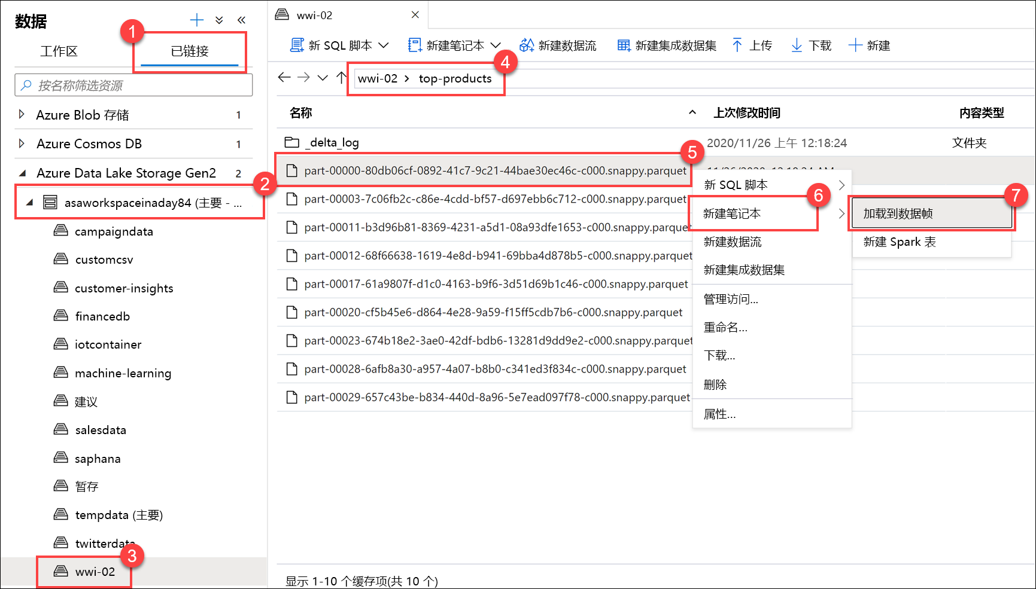Click the 暂存 container icon
1036x589 pixels.
[x=61, y=486]
